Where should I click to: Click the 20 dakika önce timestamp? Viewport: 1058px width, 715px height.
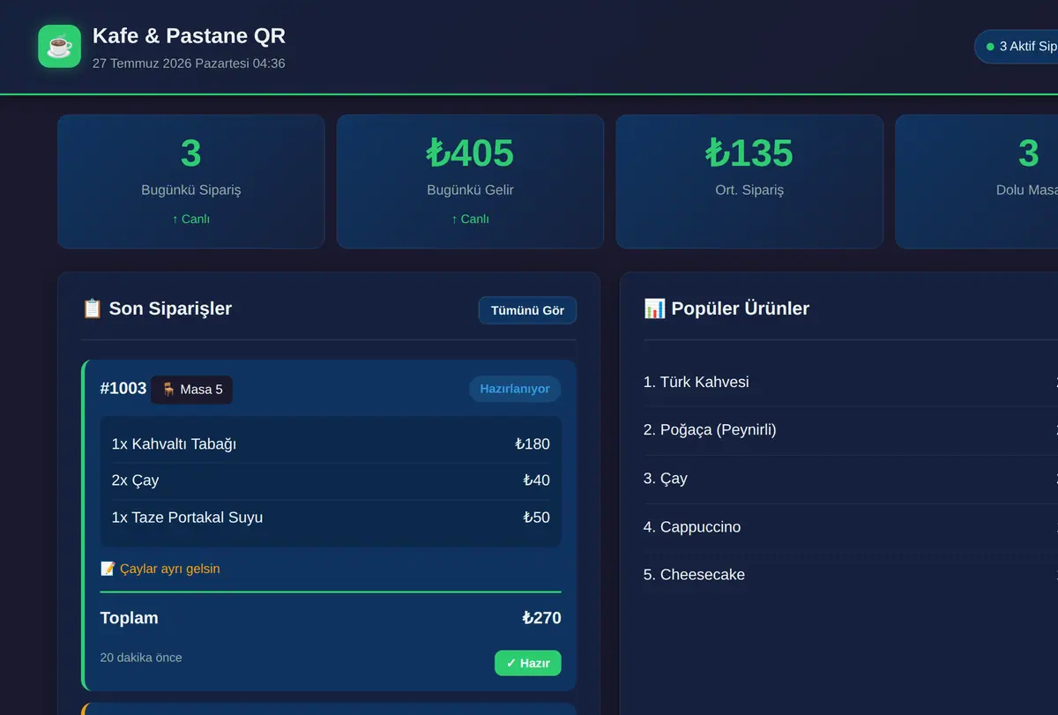[x=141, y=658]
